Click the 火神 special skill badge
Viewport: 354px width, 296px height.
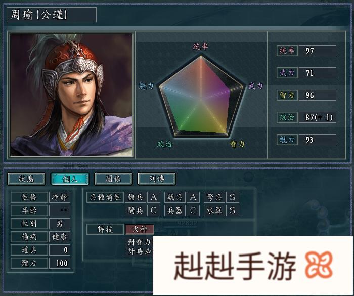coord(140,229)
